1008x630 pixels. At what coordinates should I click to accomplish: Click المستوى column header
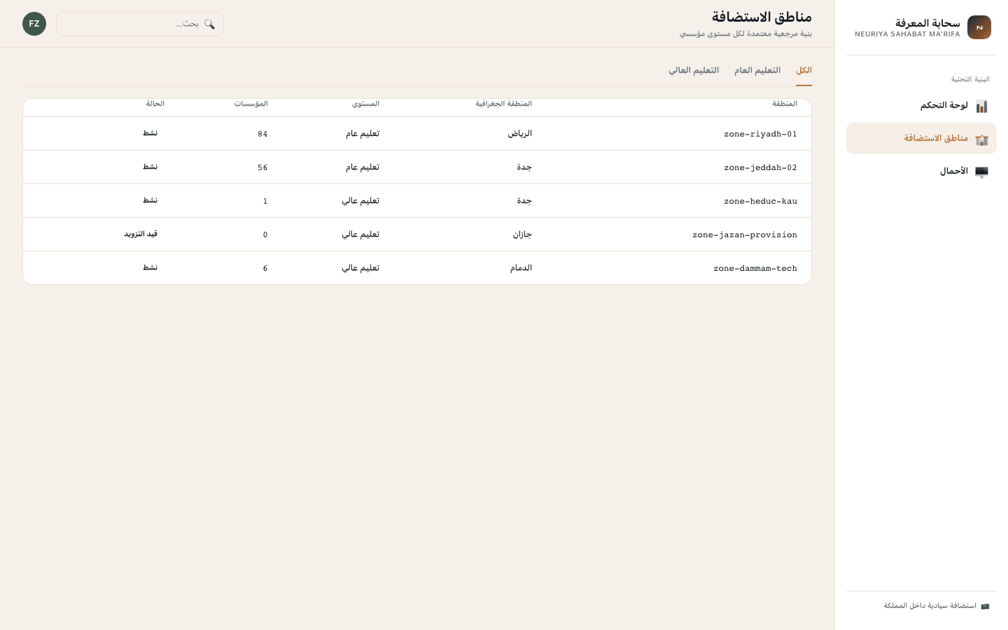(x=365, y=104)
